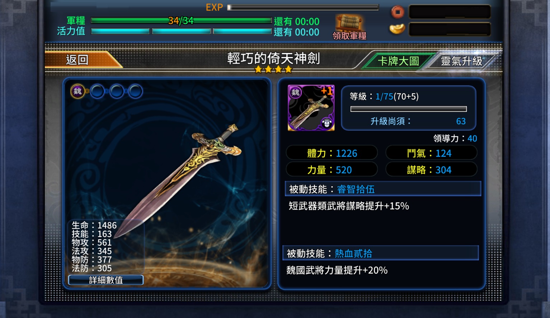550x318 pixels.
Task: Click the copper coin currency icon
Action: (397, 12)
